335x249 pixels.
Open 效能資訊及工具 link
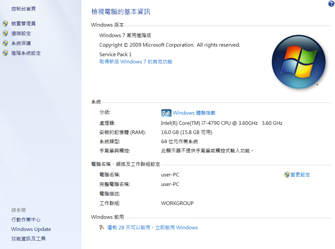click(28, 239)
